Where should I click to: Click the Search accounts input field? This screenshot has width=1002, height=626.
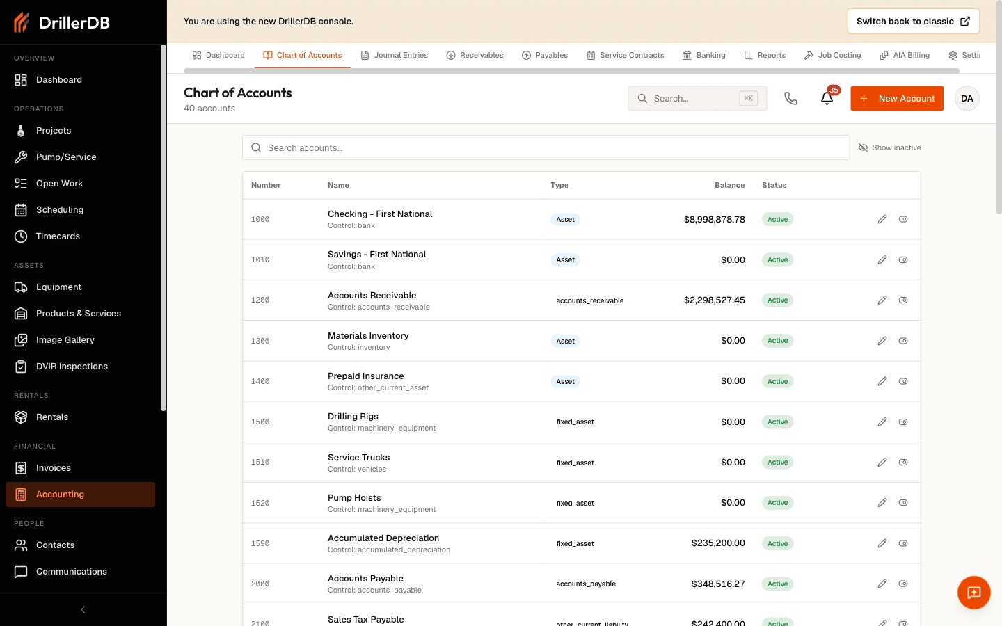[x=546, y=147]
